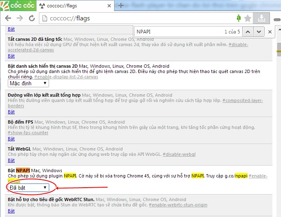The width and height of the screenshot is (281, 217).
Task: Bookmark page with star icon
Action: pos(248,18)
